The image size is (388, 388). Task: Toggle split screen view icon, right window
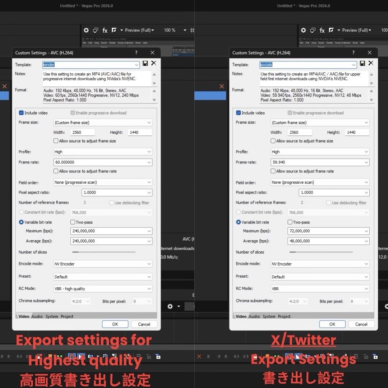[x=331, y=30]
